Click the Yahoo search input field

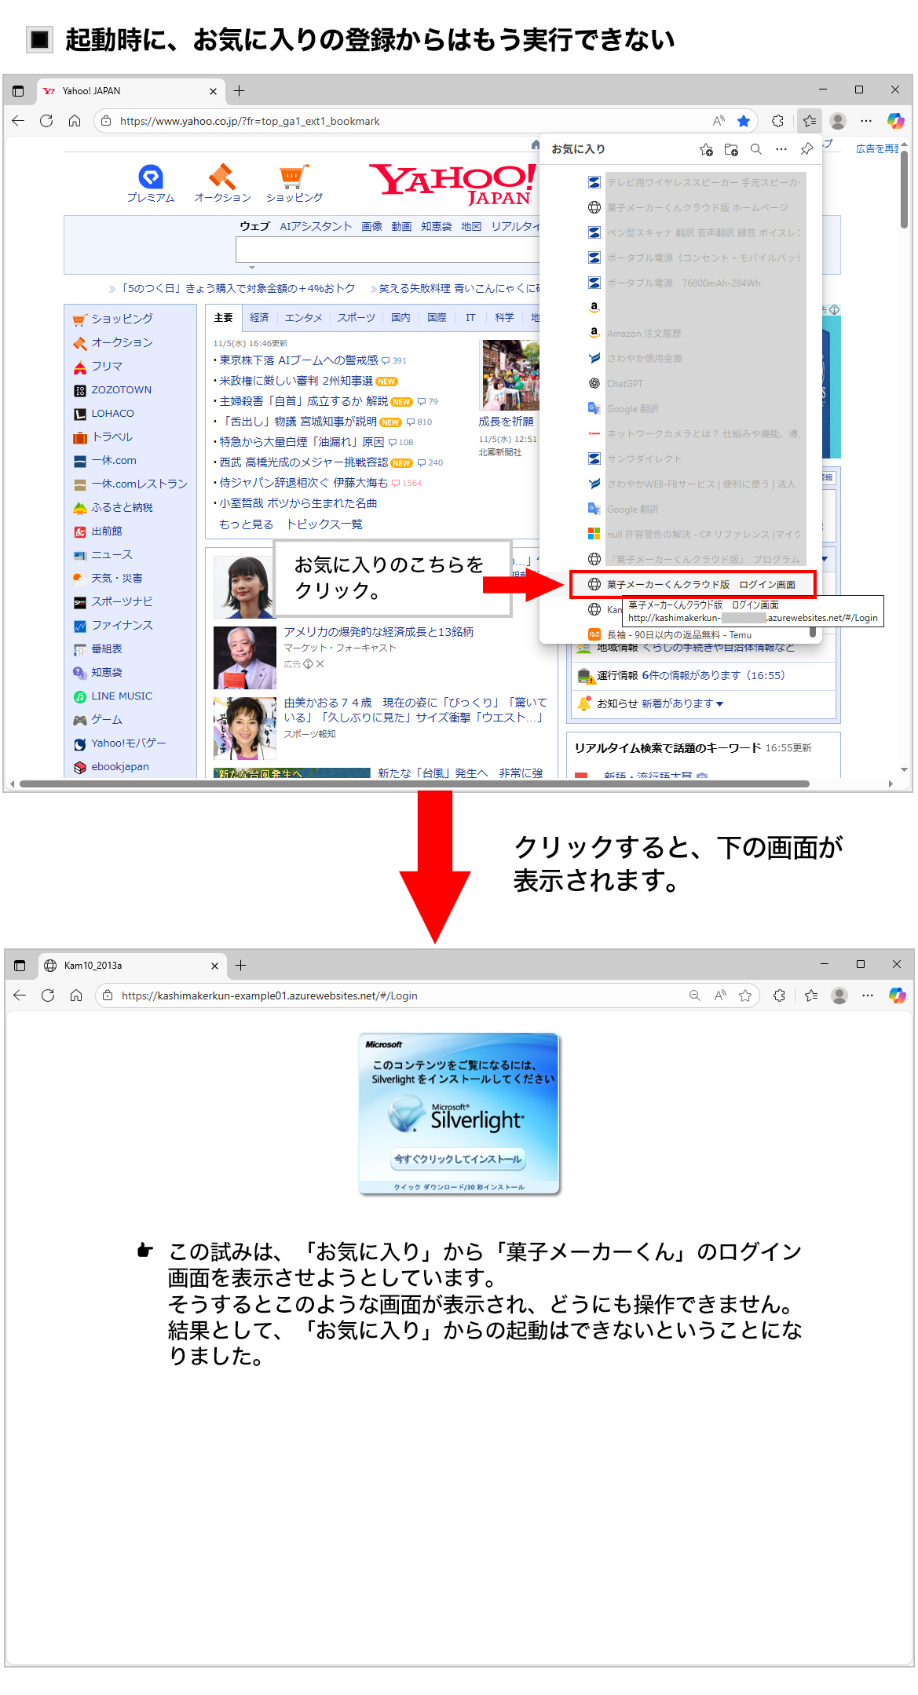(x=386, y=250)
